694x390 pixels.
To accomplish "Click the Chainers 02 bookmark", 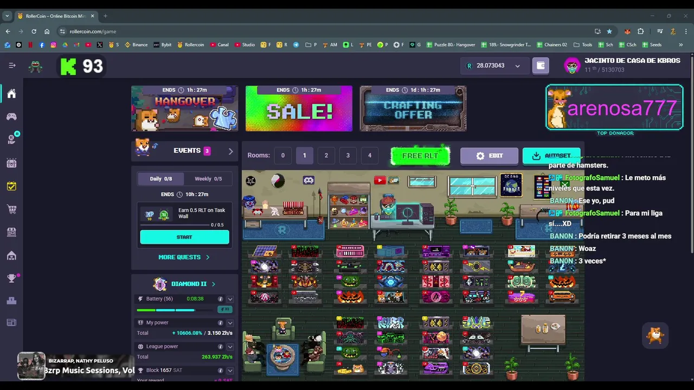I will pos(551,45).
